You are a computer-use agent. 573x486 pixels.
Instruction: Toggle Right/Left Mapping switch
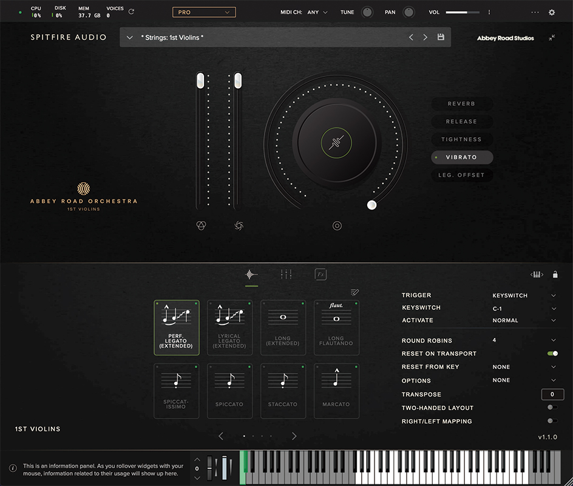coord(552,421)
